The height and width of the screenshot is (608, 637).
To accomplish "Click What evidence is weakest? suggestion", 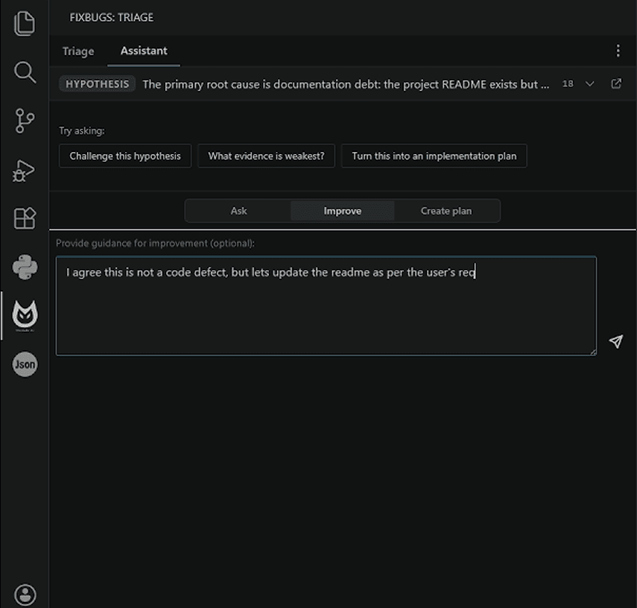I will [266, 156].
